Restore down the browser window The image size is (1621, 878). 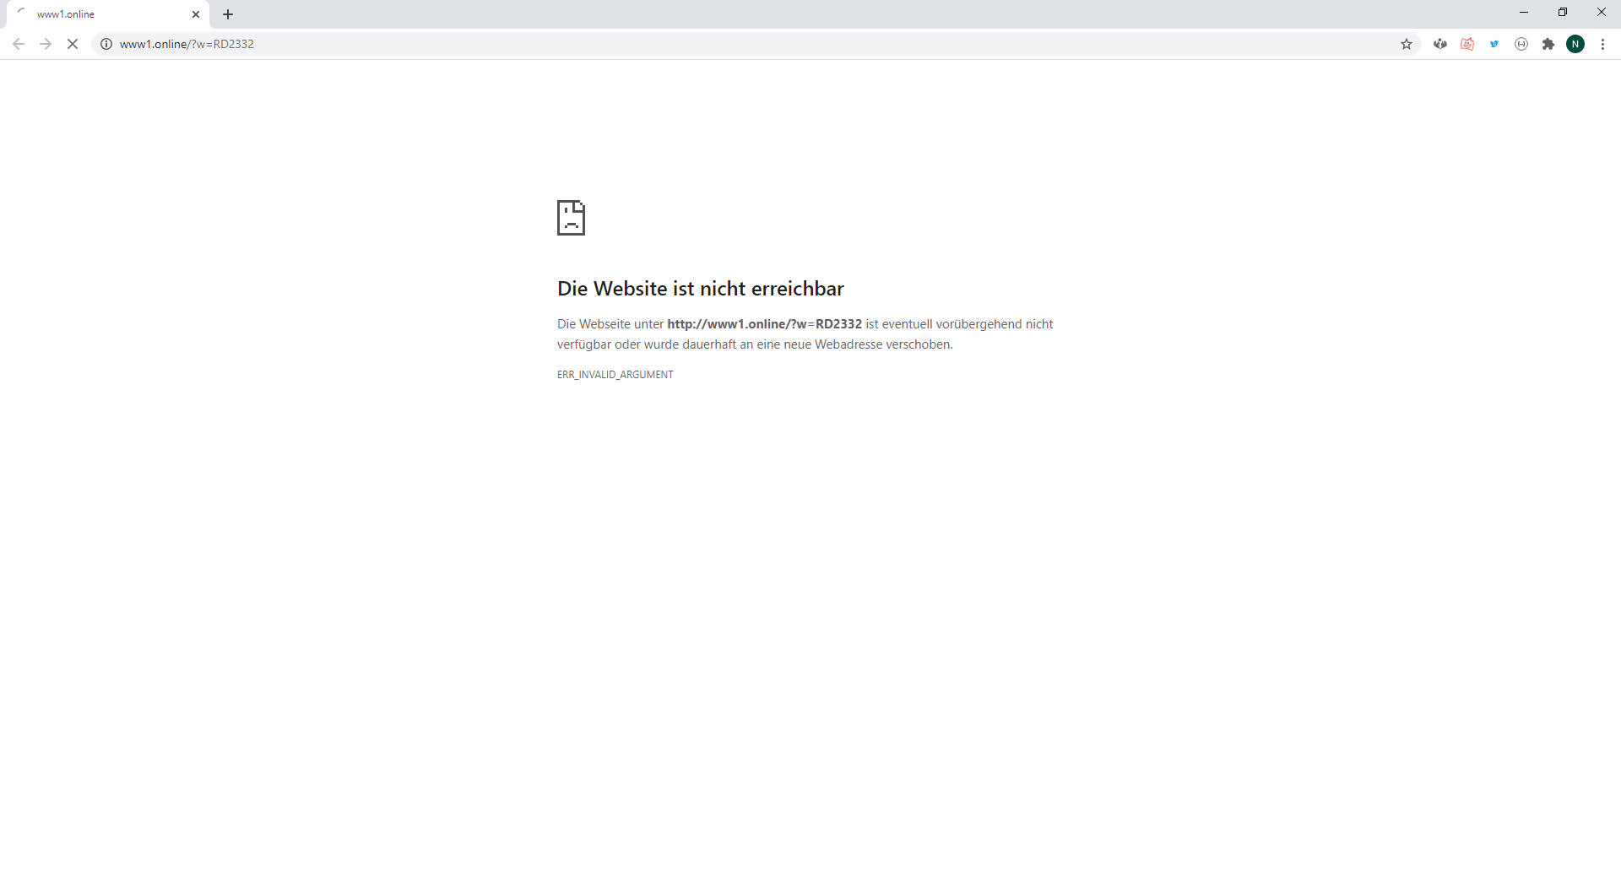tap(1563, 13)
